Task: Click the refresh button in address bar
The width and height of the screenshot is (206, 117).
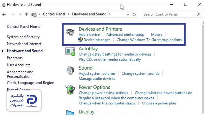Action: coord(134,14)
